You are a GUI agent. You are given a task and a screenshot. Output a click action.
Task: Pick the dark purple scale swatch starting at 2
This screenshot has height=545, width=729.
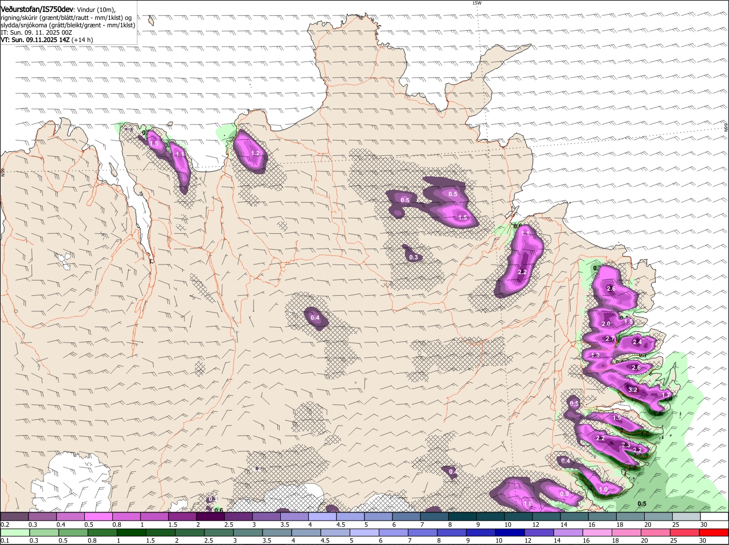tap(210, 517)
